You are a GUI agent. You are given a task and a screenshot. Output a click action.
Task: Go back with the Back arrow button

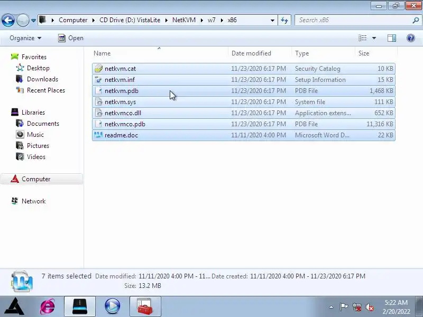(x=8, y=20)
